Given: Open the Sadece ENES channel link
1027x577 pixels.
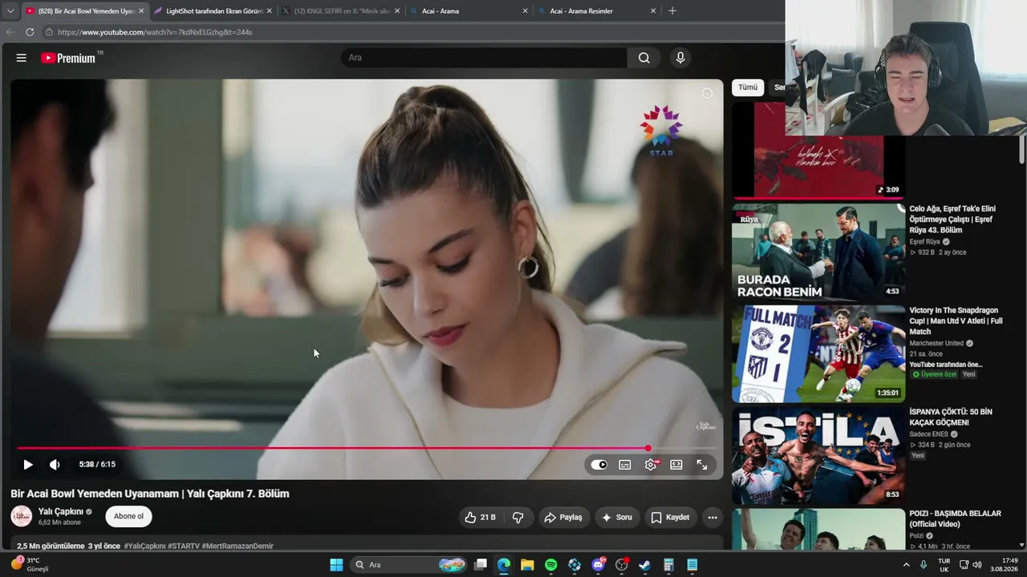Looking at the screenshot, I should pyautogui.click(x=928, y=434).
